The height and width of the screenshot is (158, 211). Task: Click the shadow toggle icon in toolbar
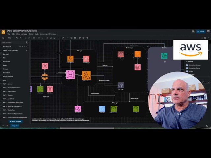point(54,38)
